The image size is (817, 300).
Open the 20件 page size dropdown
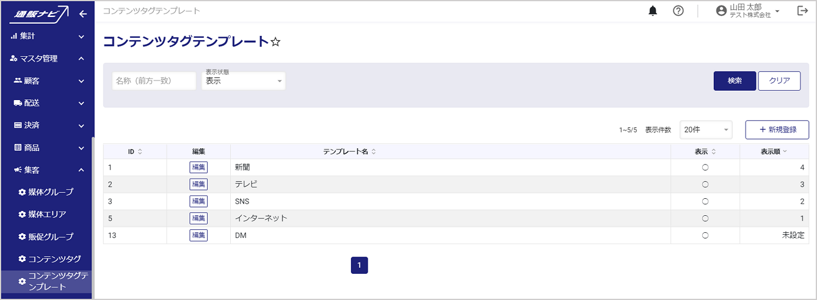click(x=706, y=130)
